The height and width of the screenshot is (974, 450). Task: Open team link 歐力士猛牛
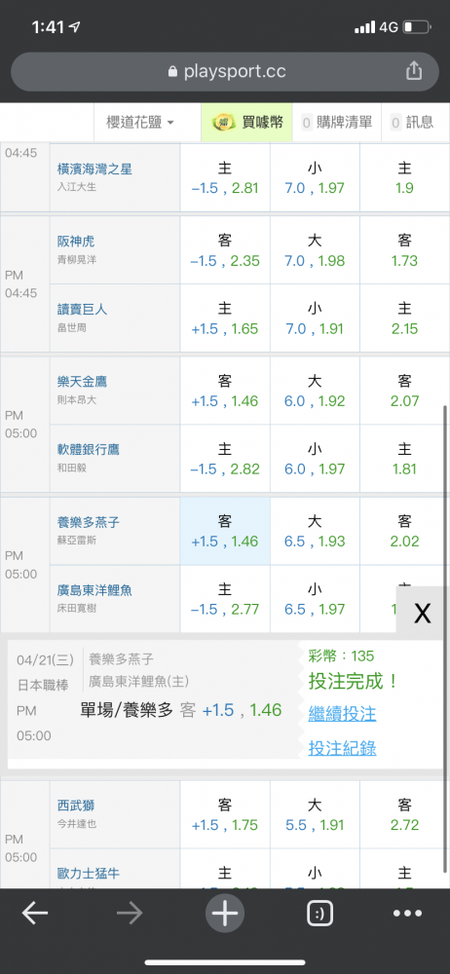tap(89, 874)
